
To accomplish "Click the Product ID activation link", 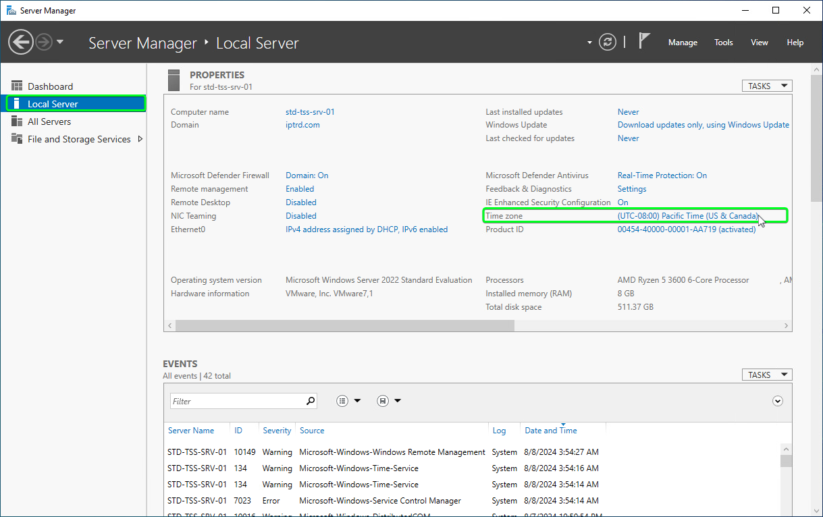I will coord(687,229).
